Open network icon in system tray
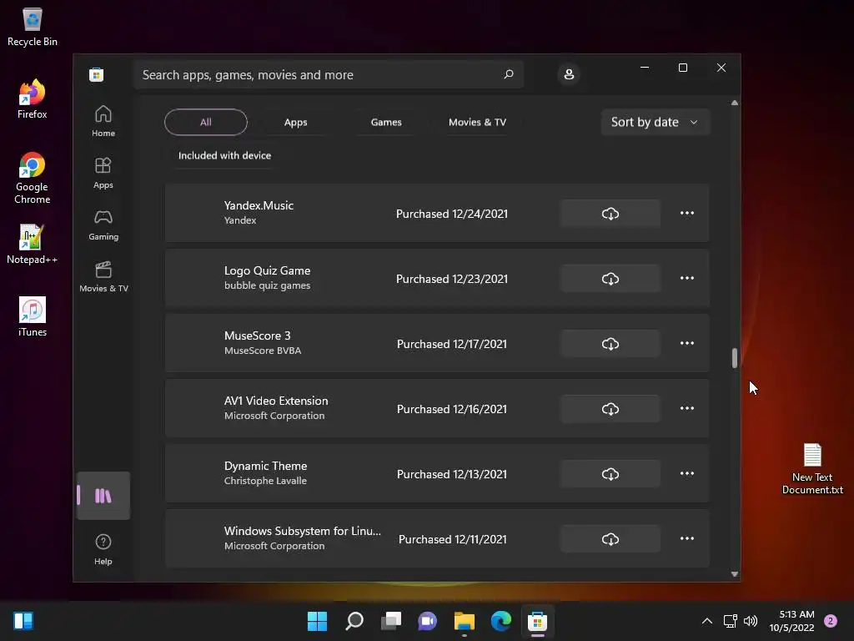This screenshot has height=641, width=854. pyautogui.click(x=730, y=621)
